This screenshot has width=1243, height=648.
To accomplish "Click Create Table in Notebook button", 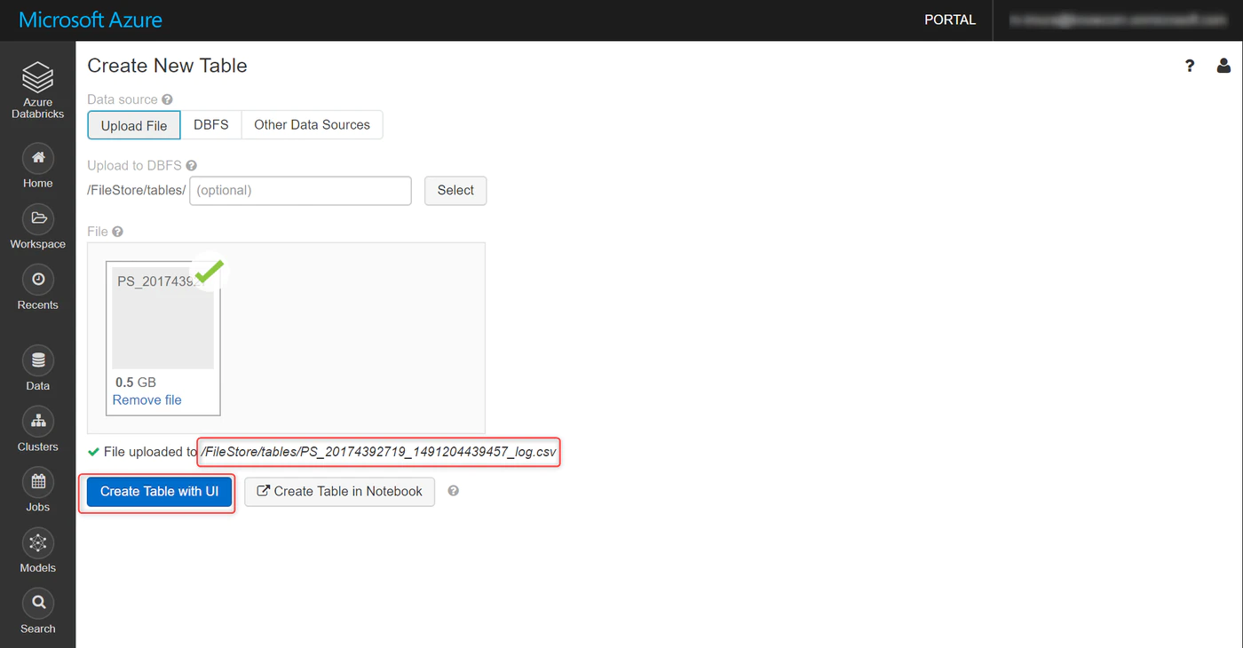I will click(x=339, y=492).
